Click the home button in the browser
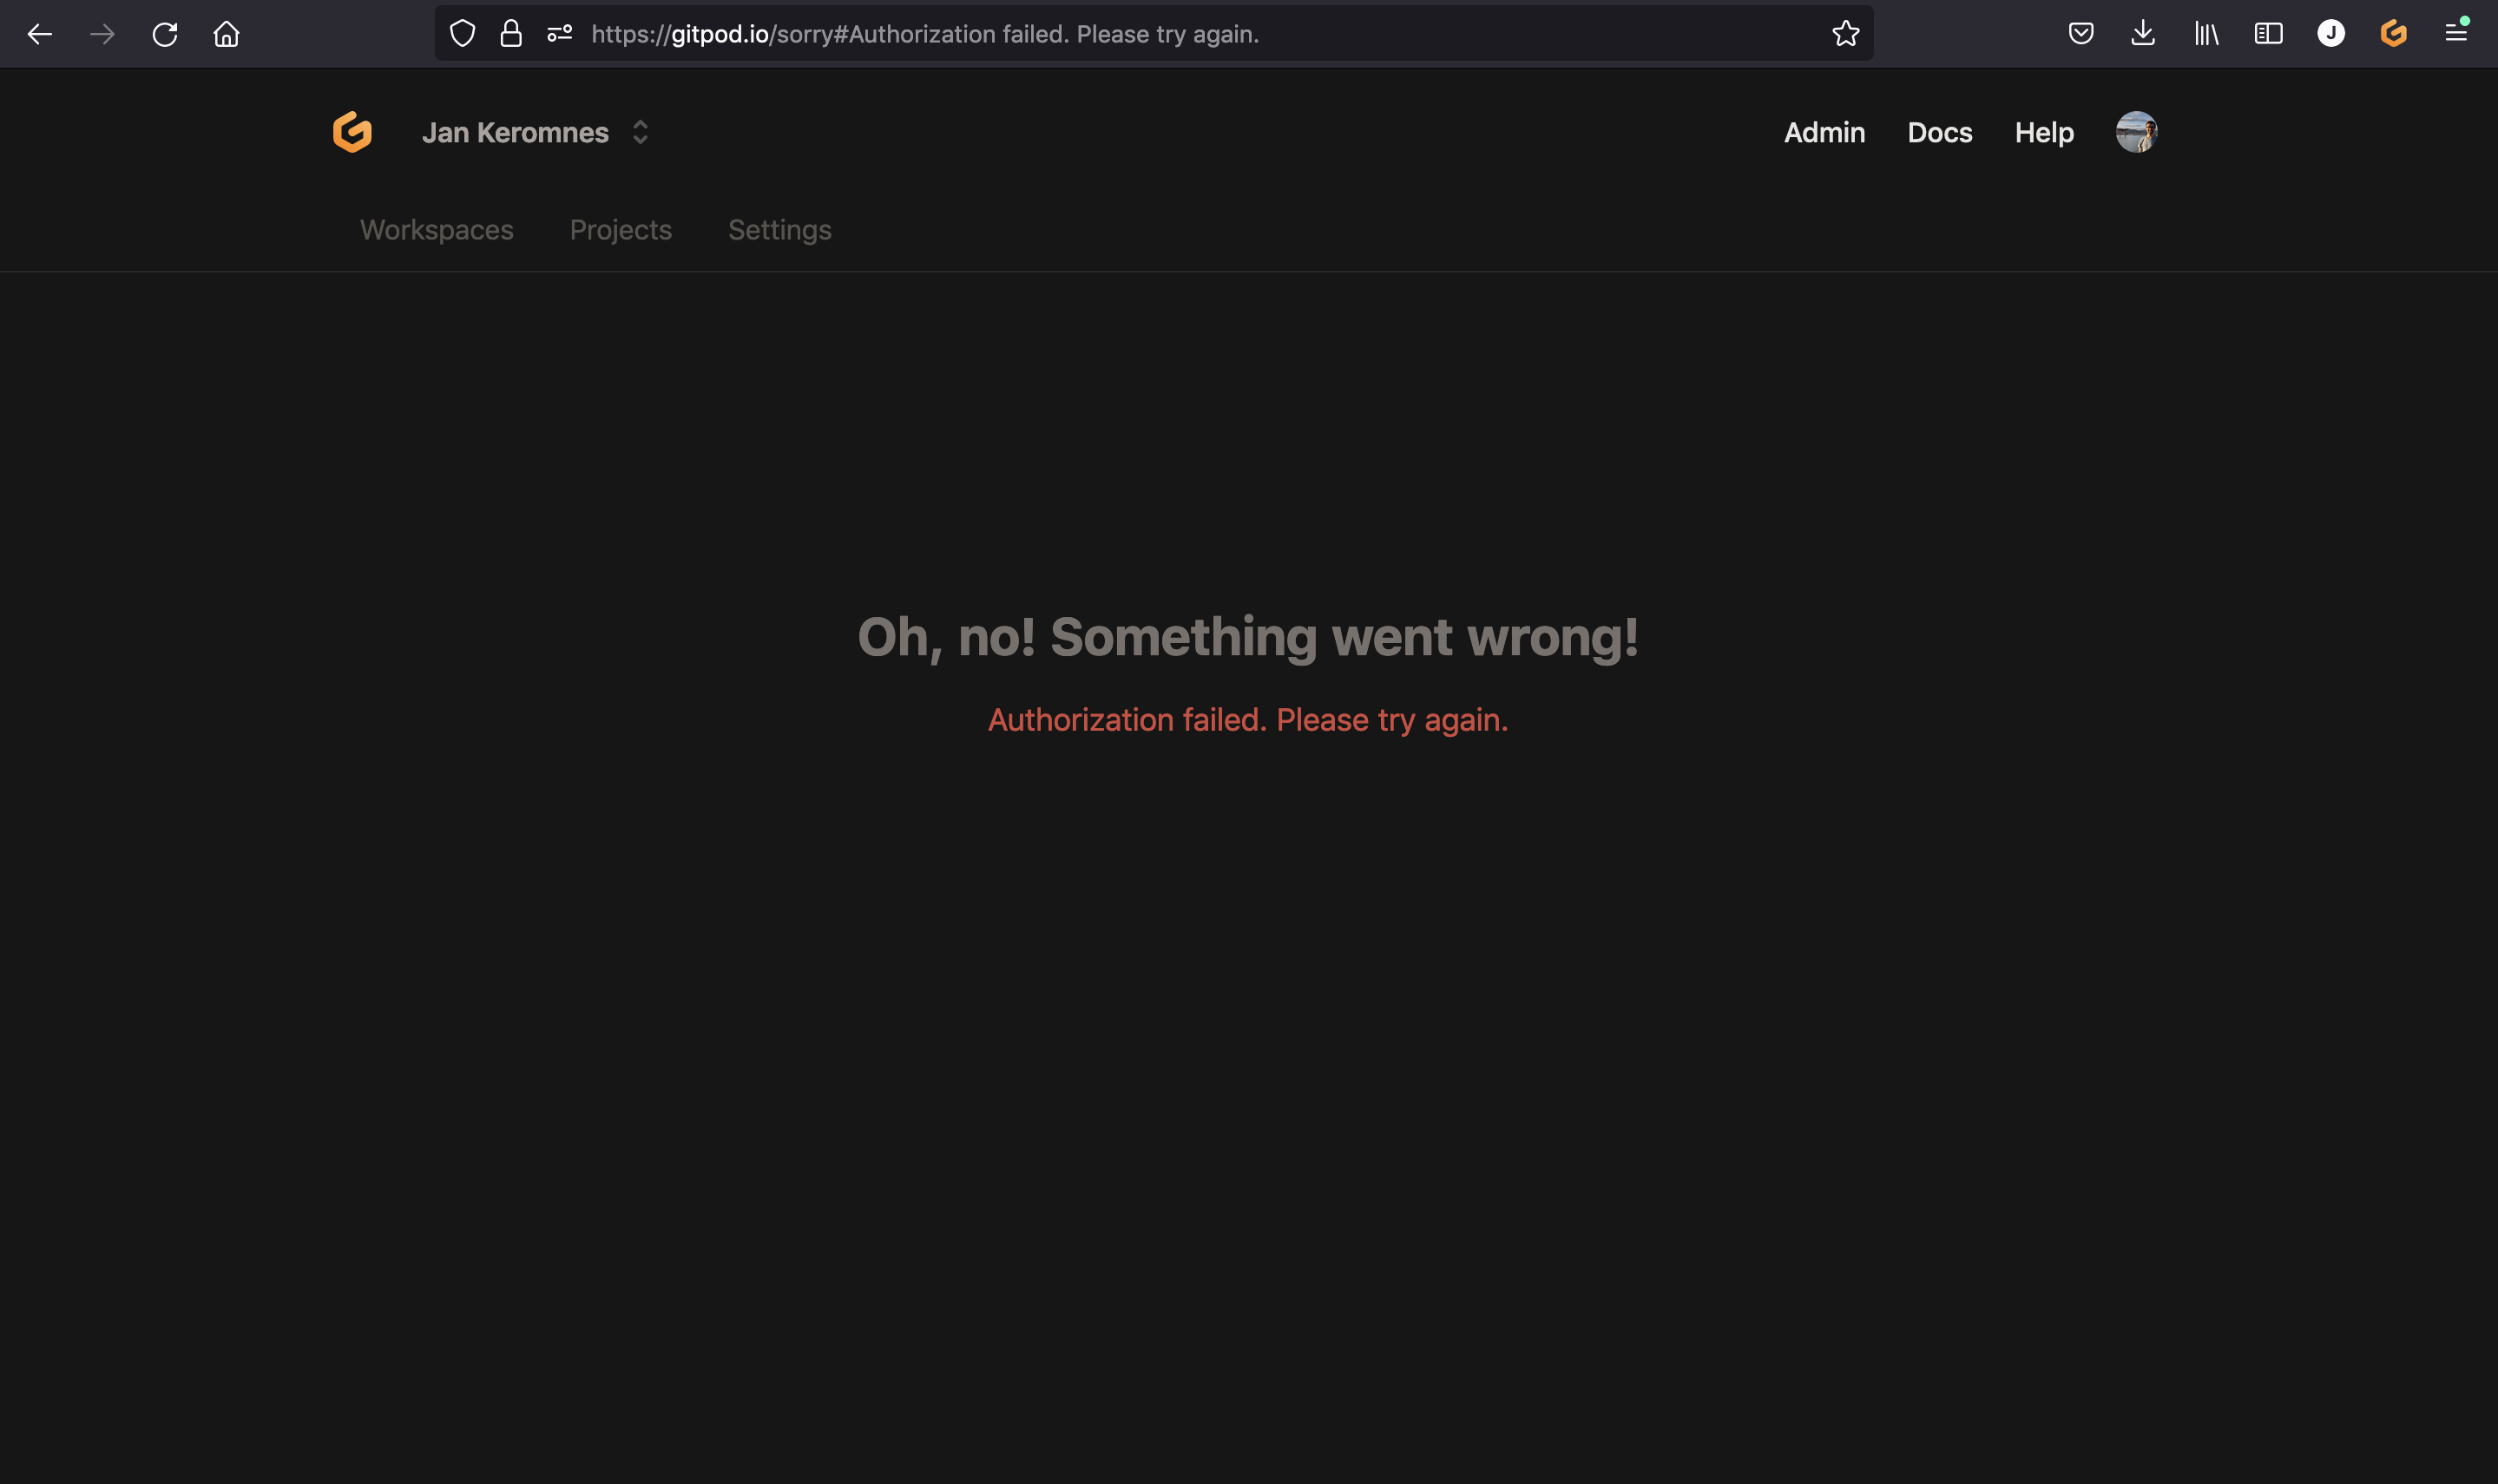Screen dimensions: 2498x1484 (226, 33)
